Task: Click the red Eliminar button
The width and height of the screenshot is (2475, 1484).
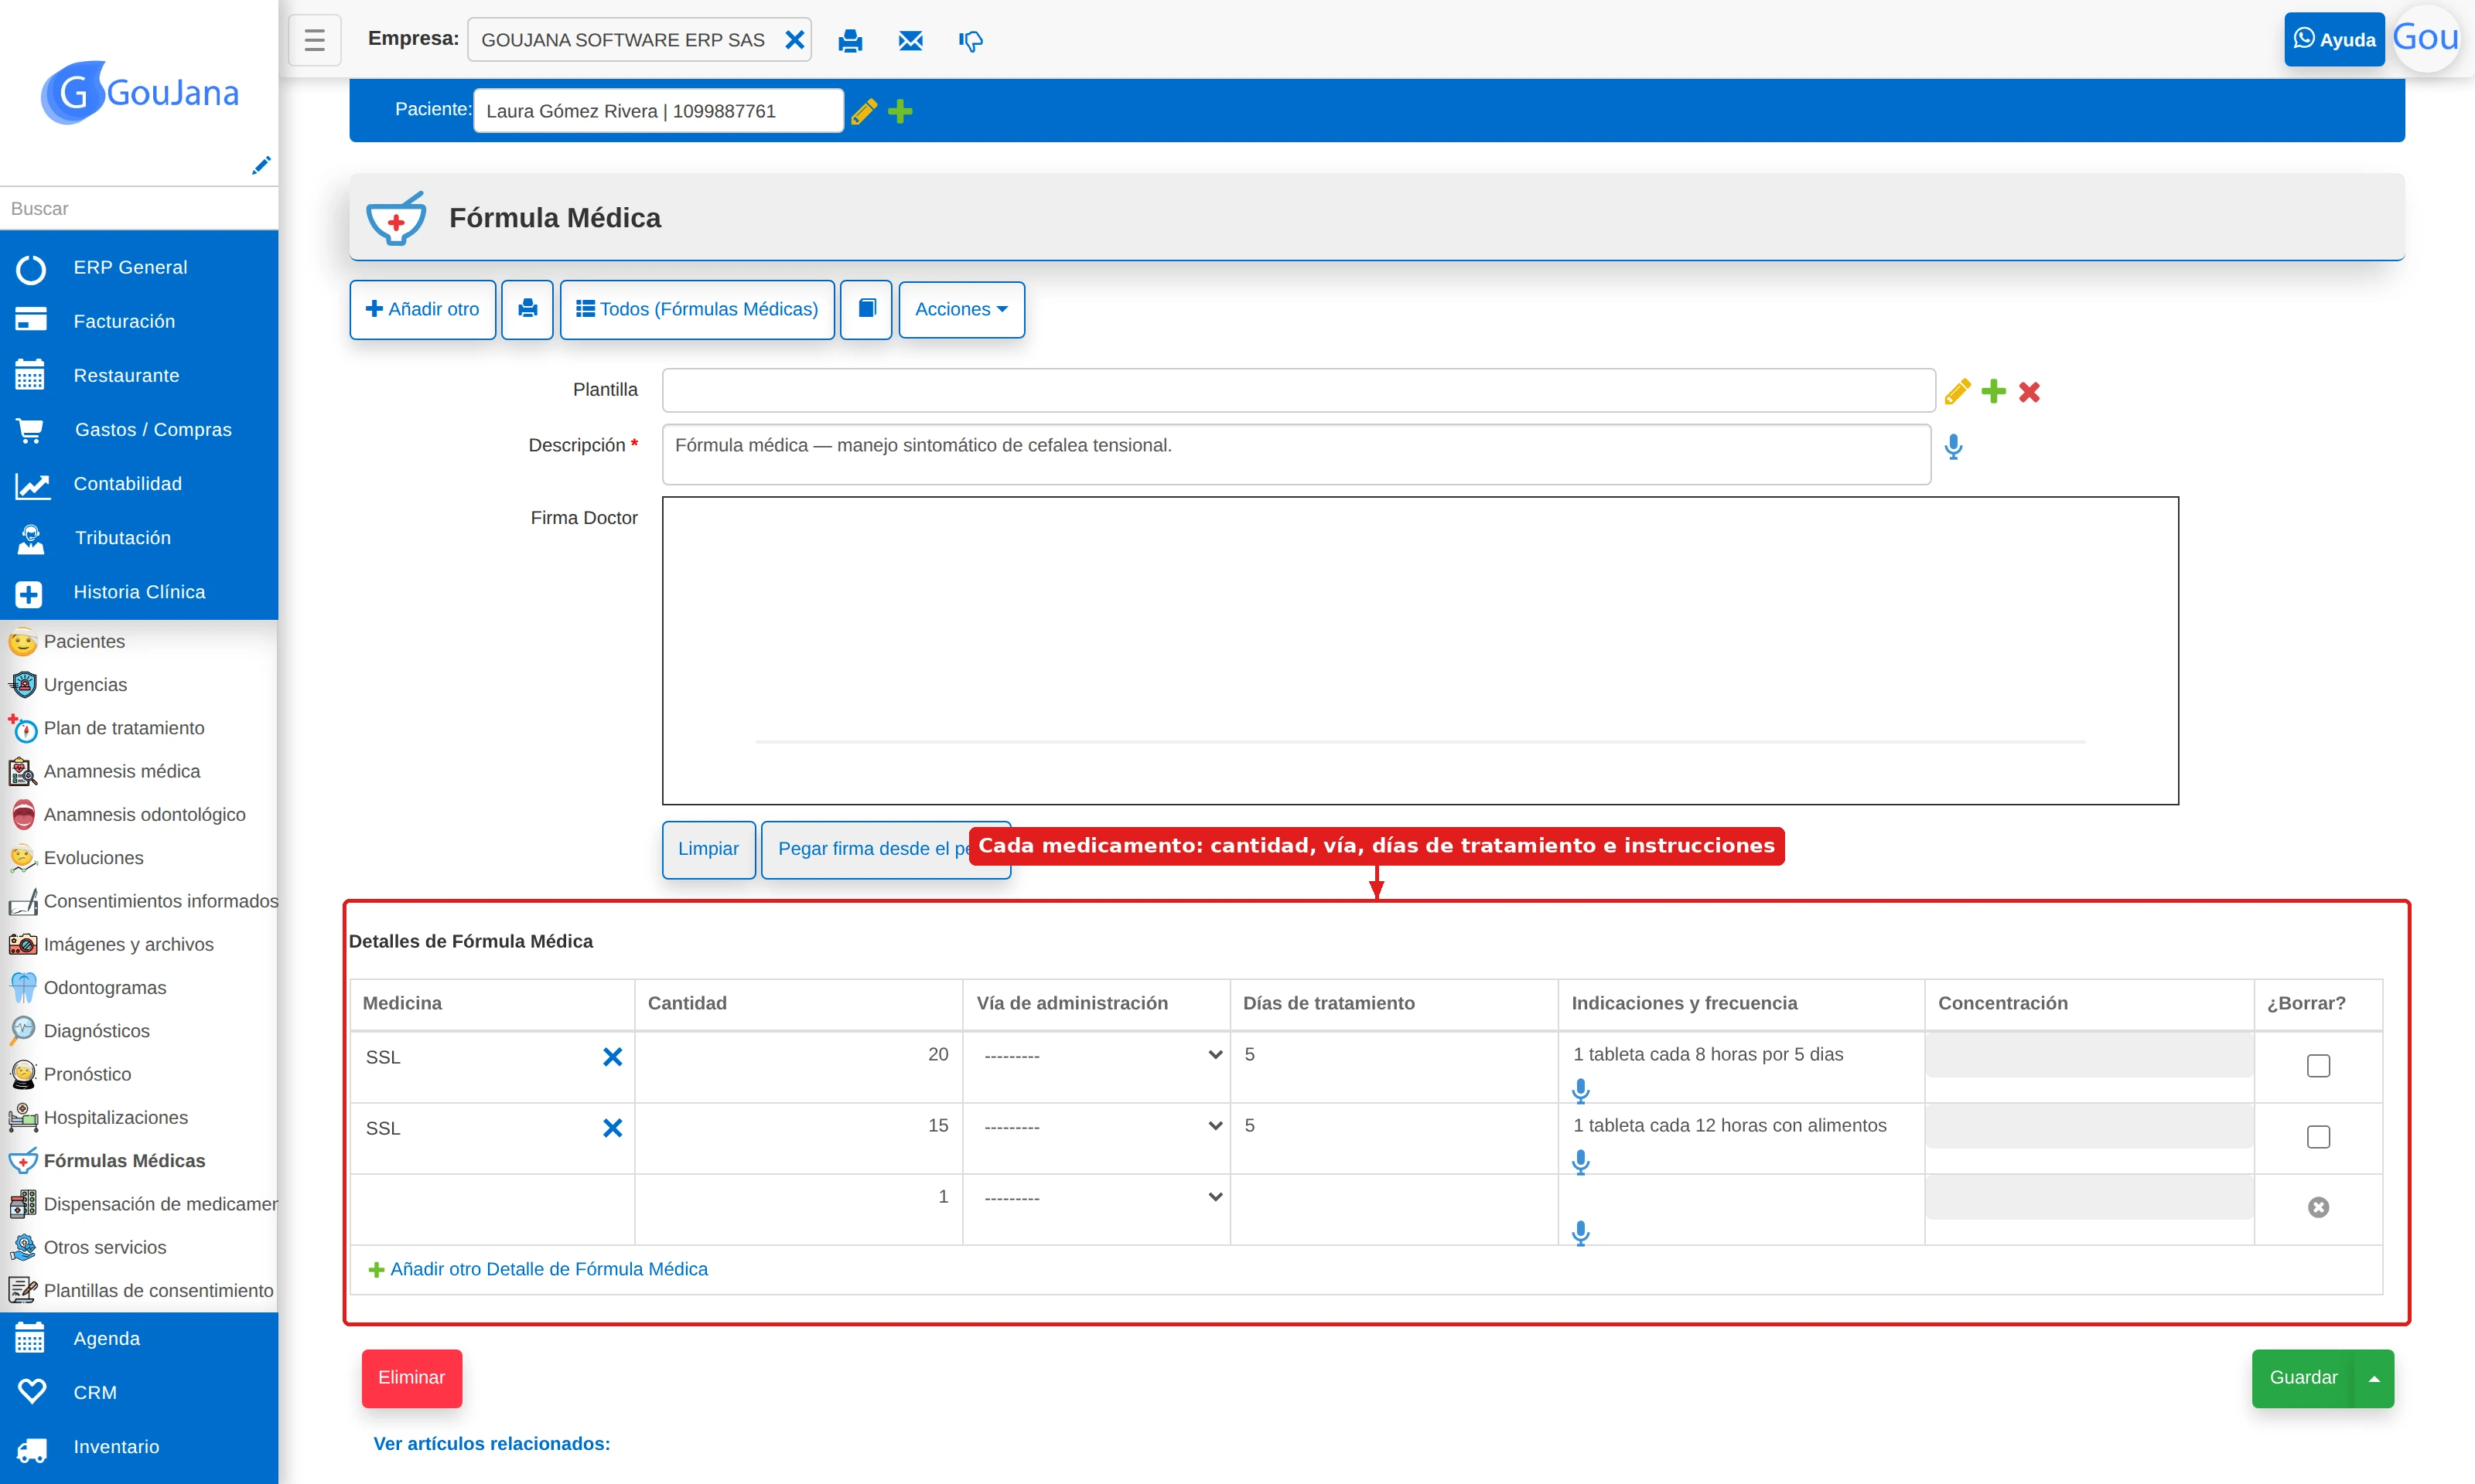Action: tap(411, 1378)
